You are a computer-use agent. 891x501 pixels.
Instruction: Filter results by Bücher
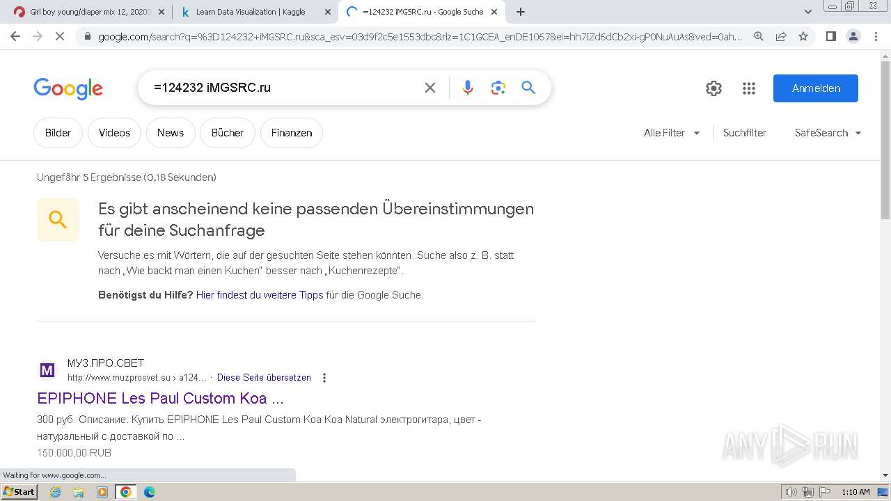click(x=228, y=133)
